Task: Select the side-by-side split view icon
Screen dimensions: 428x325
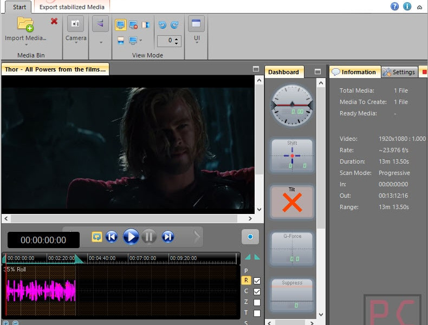Action: click(146, 25)
